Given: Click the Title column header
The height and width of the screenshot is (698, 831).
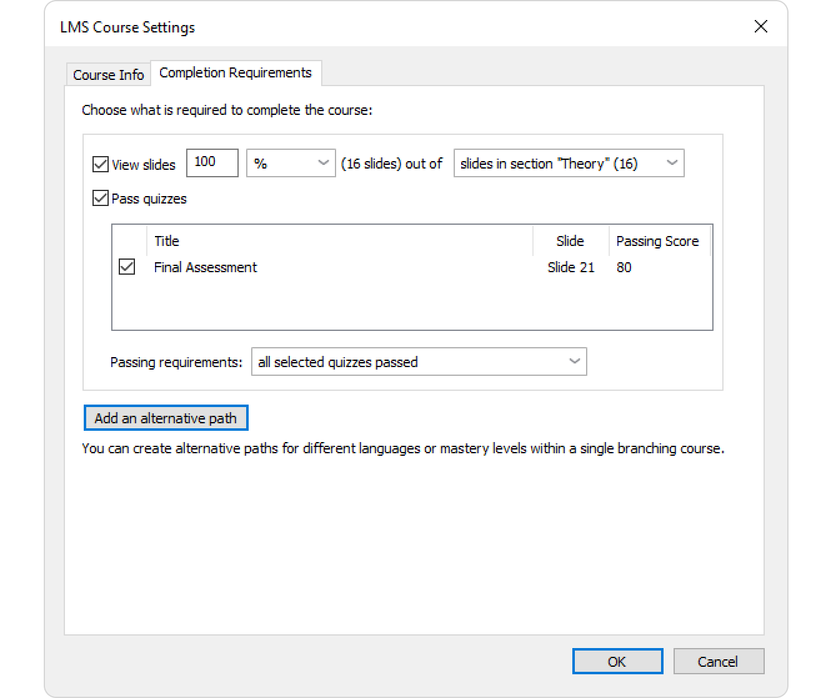Looking at the screenshot, I should [167, 241].
